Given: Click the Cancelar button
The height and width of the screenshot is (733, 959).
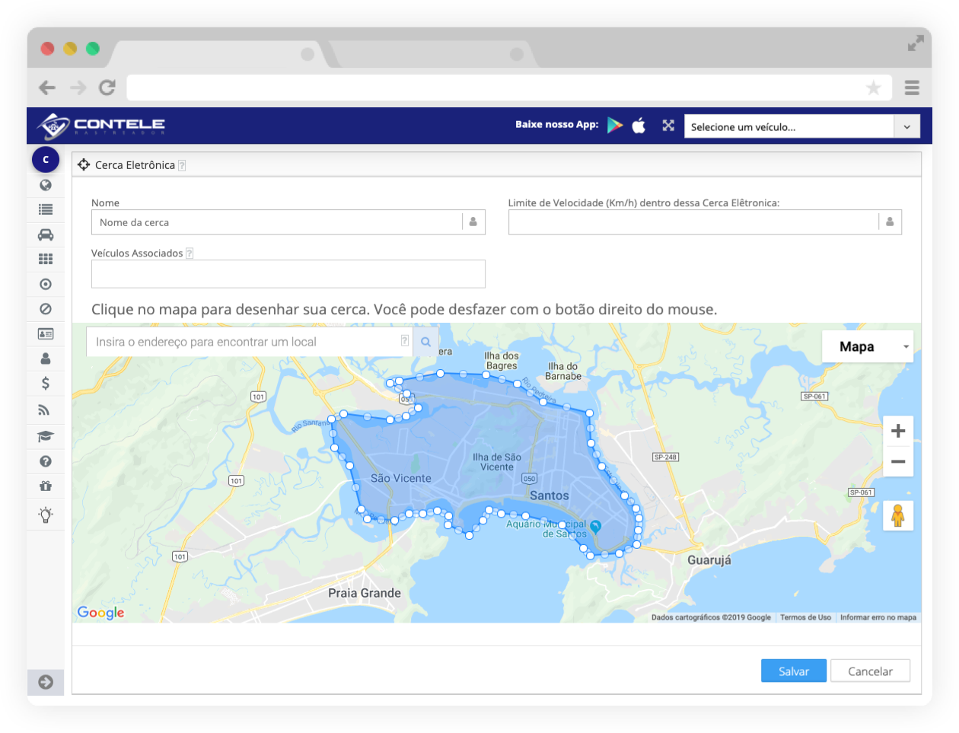Looking at the screenshot, I should (x=870, y=671).
